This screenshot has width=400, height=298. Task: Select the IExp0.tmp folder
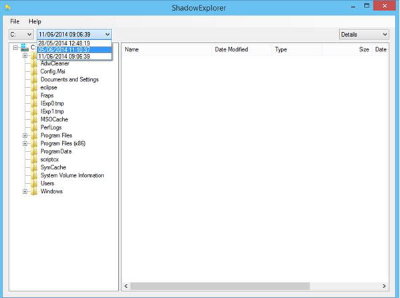pos(52,103)
